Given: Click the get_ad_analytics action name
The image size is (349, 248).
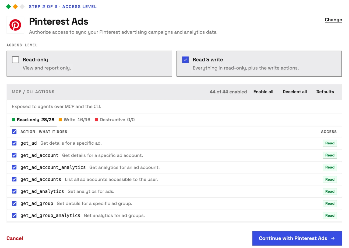Looking at the screenshot, I should tap(42, 191).
